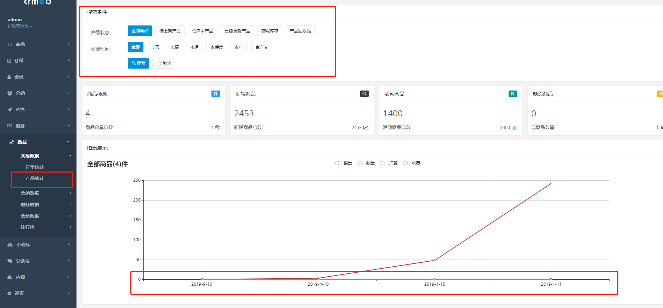Click the bar chart icon beside 1400
This screenshot has height=308, width=663.
[x=514, y=127]
